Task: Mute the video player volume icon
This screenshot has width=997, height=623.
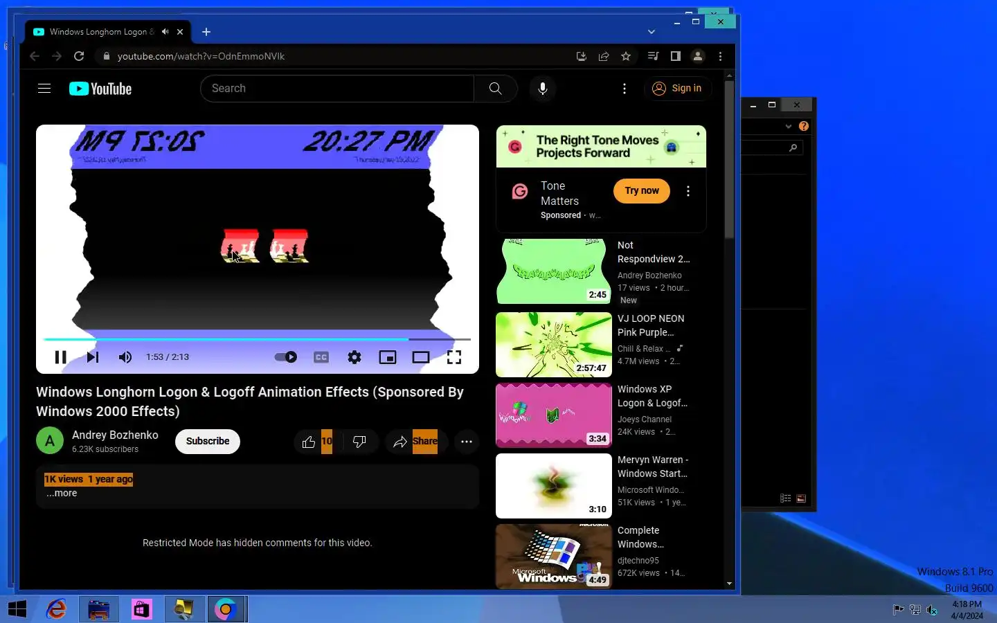Action: click(x=125, y=357)
